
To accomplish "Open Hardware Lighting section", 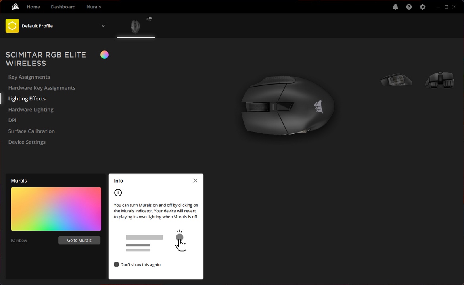I will pyautogui.click(x=31, y=110).
